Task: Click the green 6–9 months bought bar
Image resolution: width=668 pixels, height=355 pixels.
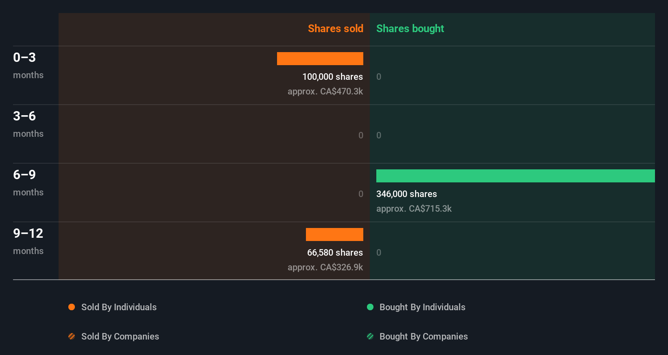Action: coord(515,176)
